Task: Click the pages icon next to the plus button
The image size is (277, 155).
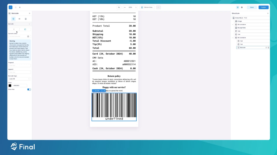Action: point(16,7)
